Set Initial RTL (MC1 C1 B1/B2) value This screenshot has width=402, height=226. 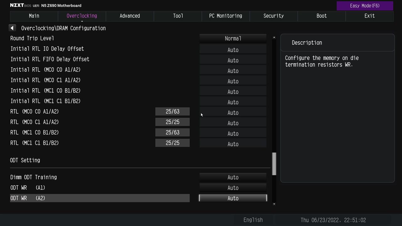point(233,101)
